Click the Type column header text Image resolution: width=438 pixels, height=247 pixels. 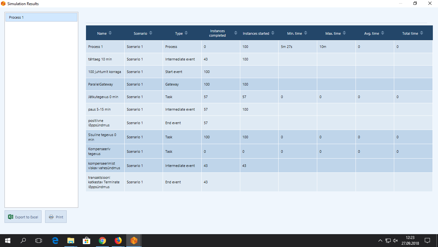coord(179,33)
